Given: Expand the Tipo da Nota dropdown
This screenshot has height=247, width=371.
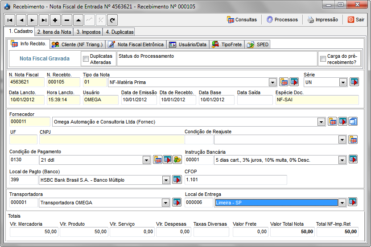Looking at the screenshot, I should (x=272, y=82).
